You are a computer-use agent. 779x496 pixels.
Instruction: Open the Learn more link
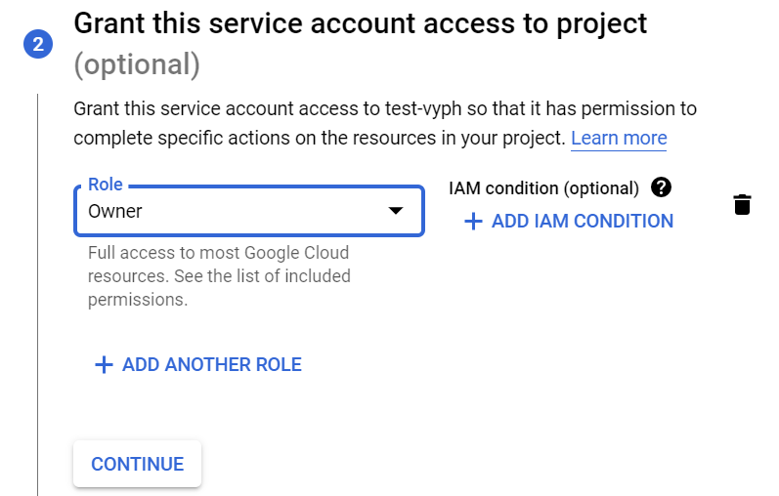pos(618,138)
